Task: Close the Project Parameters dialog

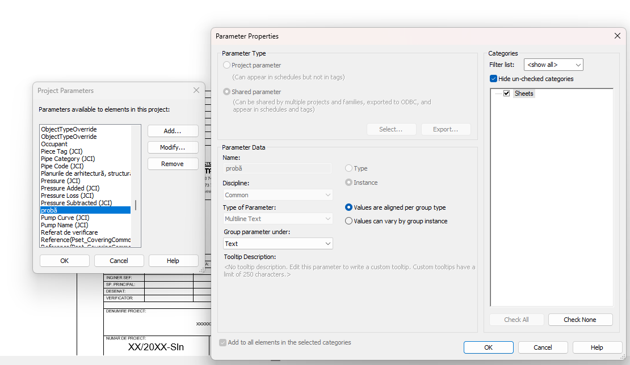Action: pos(196,90)
